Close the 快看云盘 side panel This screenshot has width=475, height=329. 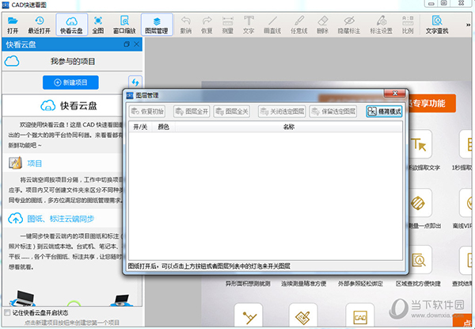(137, 44)
